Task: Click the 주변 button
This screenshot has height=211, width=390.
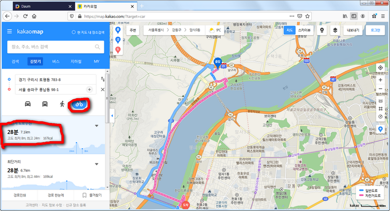Action: 133,30
